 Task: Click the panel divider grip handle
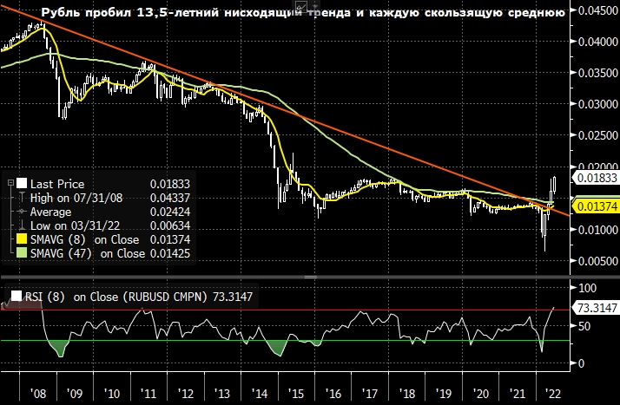[310, 278]
